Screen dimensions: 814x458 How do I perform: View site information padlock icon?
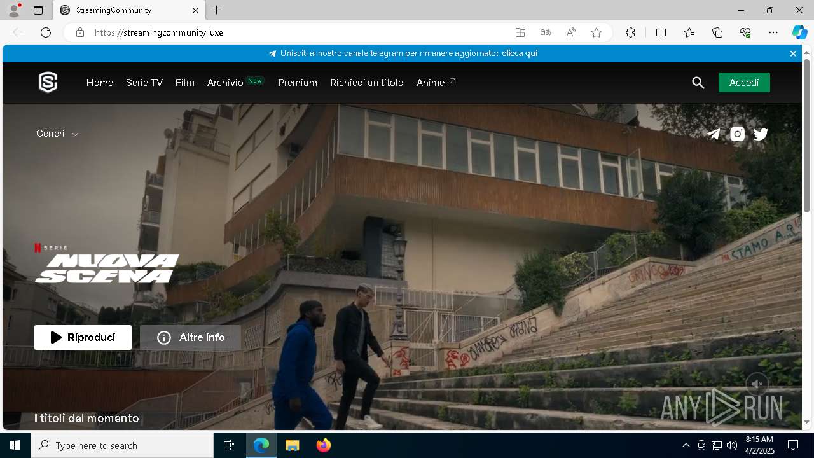click(x=79, y=32)
